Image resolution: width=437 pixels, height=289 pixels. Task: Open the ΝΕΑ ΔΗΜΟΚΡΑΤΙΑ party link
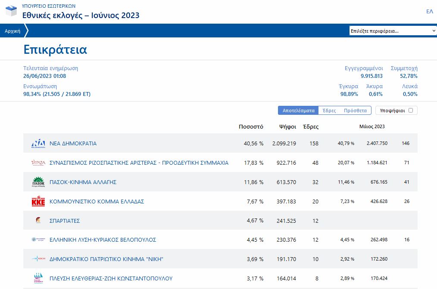pyautogui.click(x=73, y=144)
